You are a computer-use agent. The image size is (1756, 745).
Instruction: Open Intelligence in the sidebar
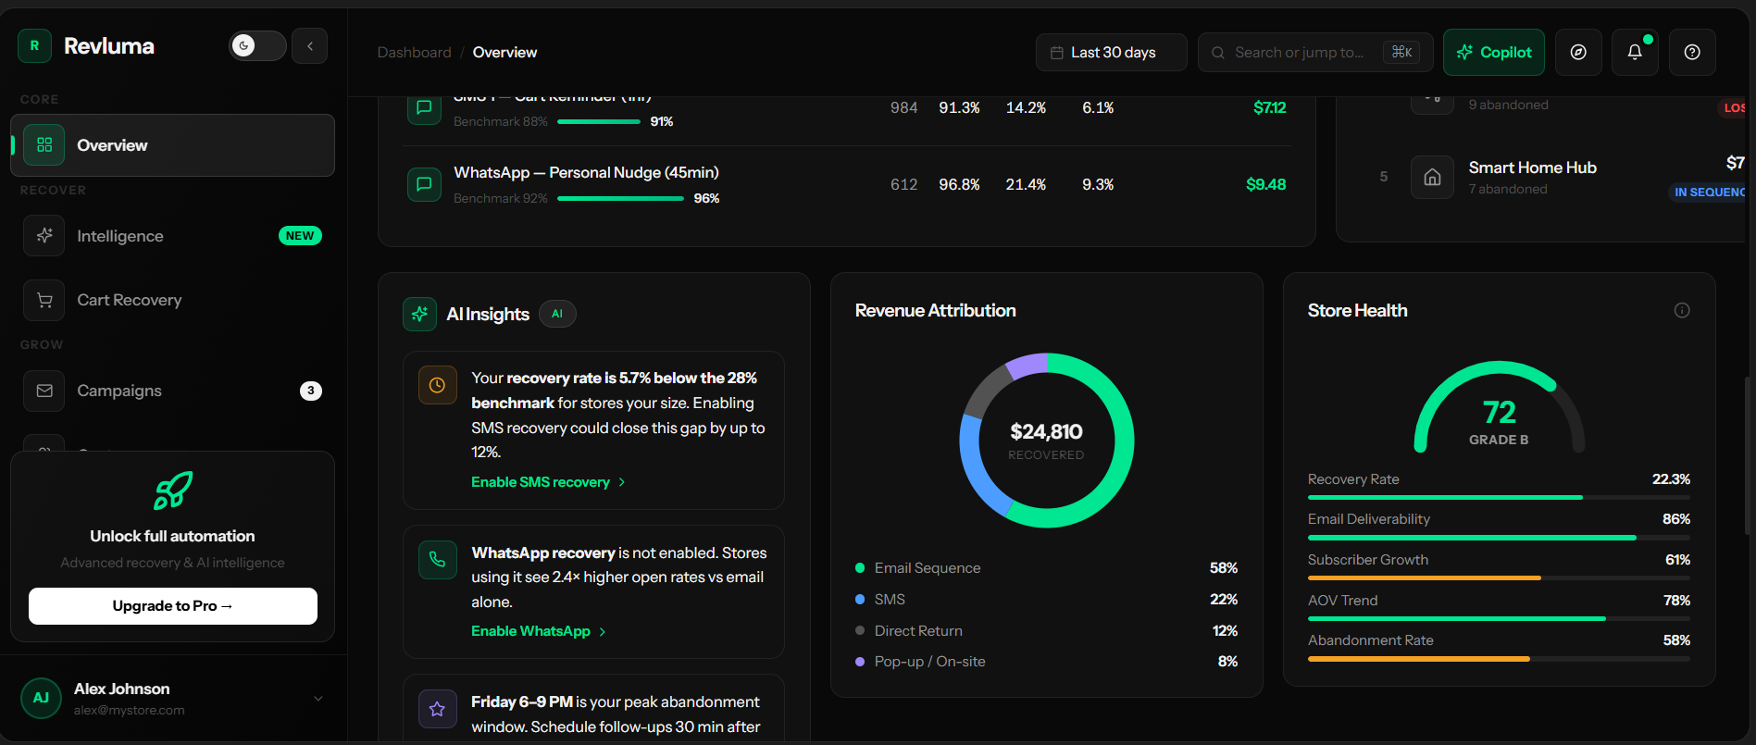click(172, 236)
